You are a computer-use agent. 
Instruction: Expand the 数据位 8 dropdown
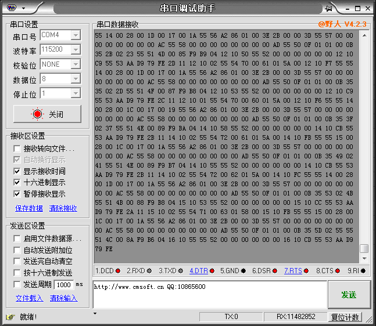76,78
